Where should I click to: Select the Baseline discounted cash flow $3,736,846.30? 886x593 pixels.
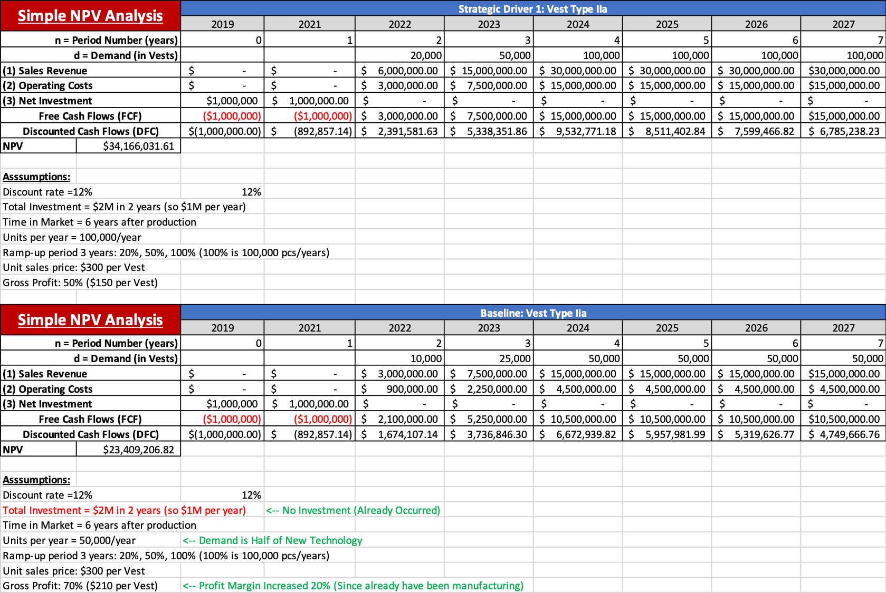[x=489, y=434]
